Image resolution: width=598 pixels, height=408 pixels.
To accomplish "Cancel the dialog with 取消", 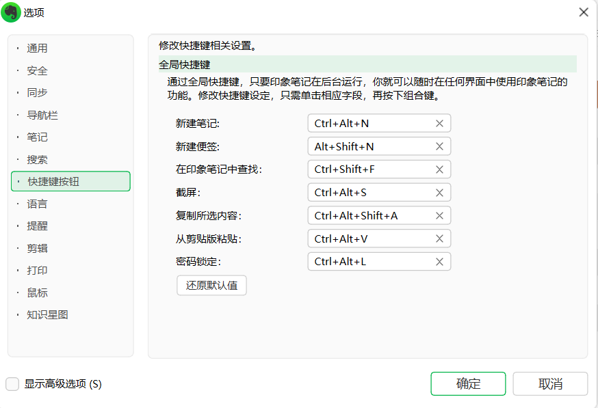I will (x=550, y=384).
